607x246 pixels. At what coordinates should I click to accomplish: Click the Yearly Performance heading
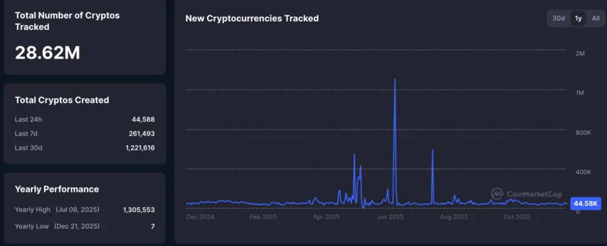click(x=57, y=189)
